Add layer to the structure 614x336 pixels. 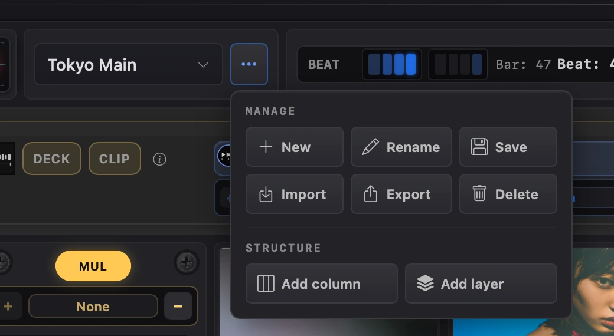pyautogui.click(x=481, y=284)
